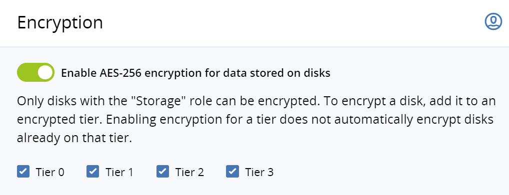This screenshot has width=509, height=195.
Task: Open the user account profile icon
Action: pyautogui.click(x=493, y=22)
